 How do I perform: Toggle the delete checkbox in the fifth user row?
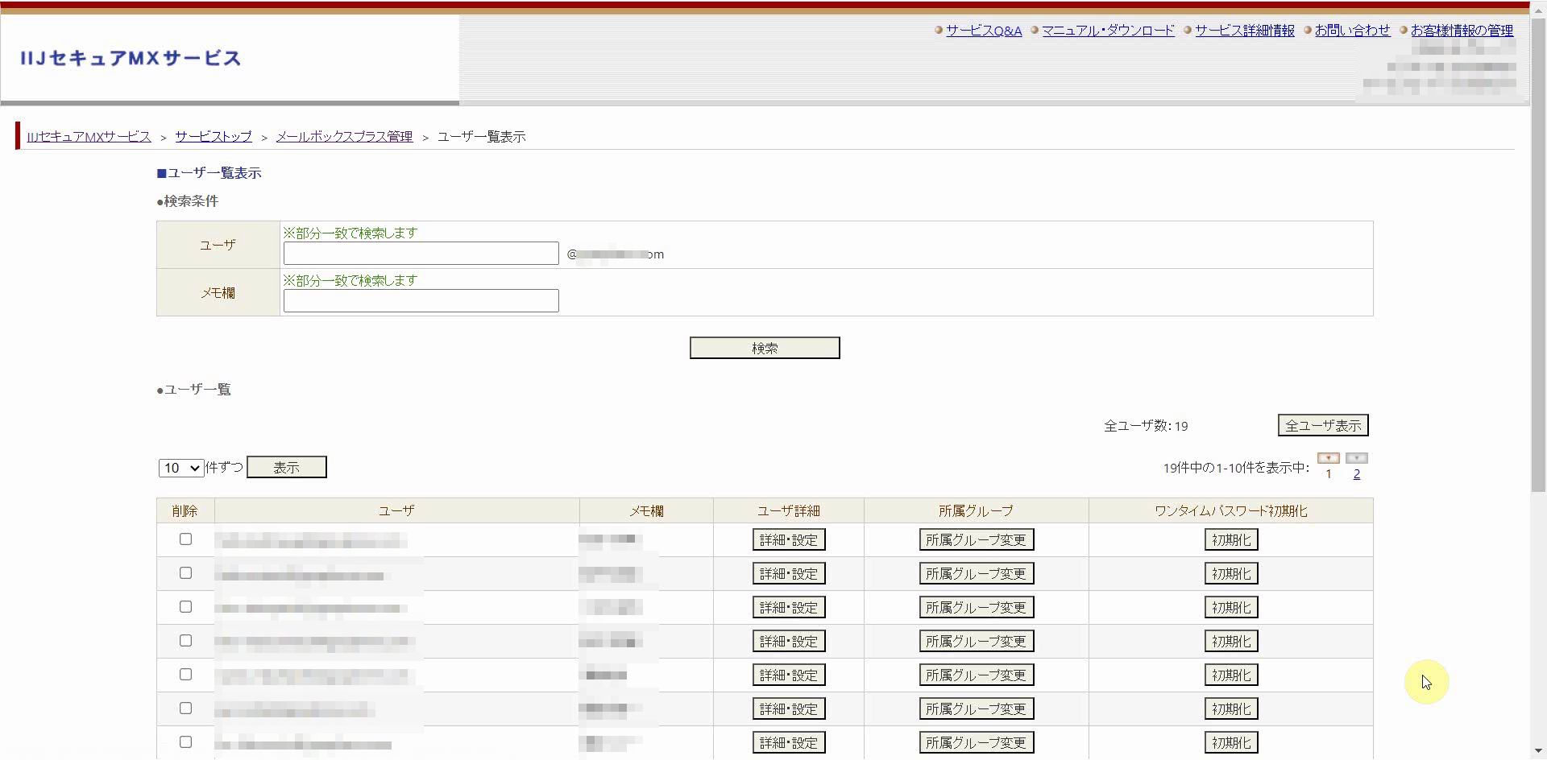point(185,675)
